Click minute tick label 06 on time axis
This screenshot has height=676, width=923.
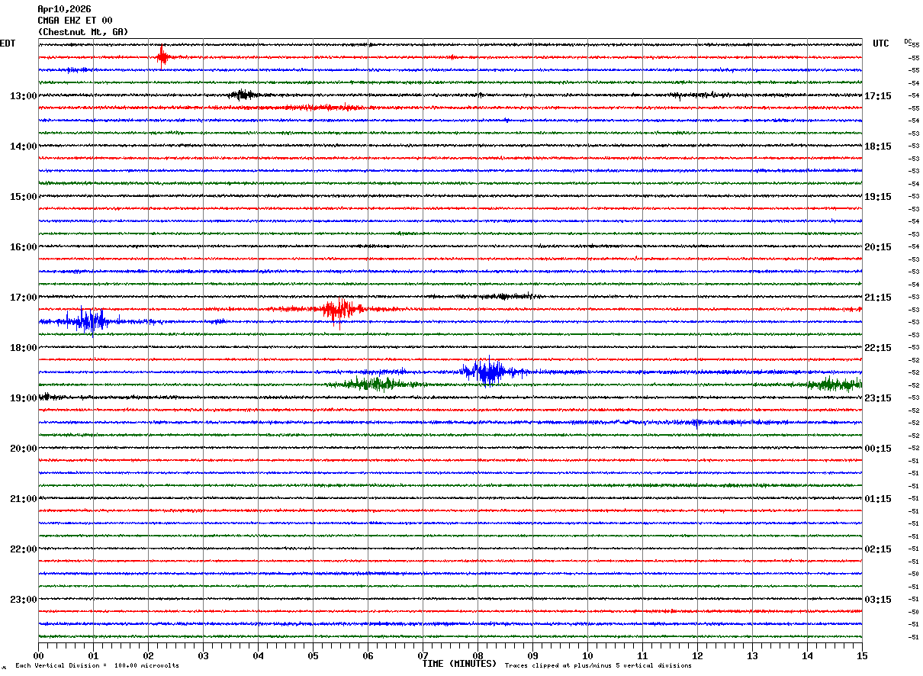tap(368, 656)
